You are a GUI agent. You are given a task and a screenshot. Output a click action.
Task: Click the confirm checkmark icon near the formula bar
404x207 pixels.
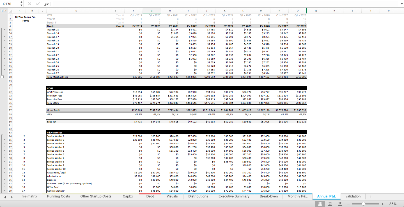(37, 3)
